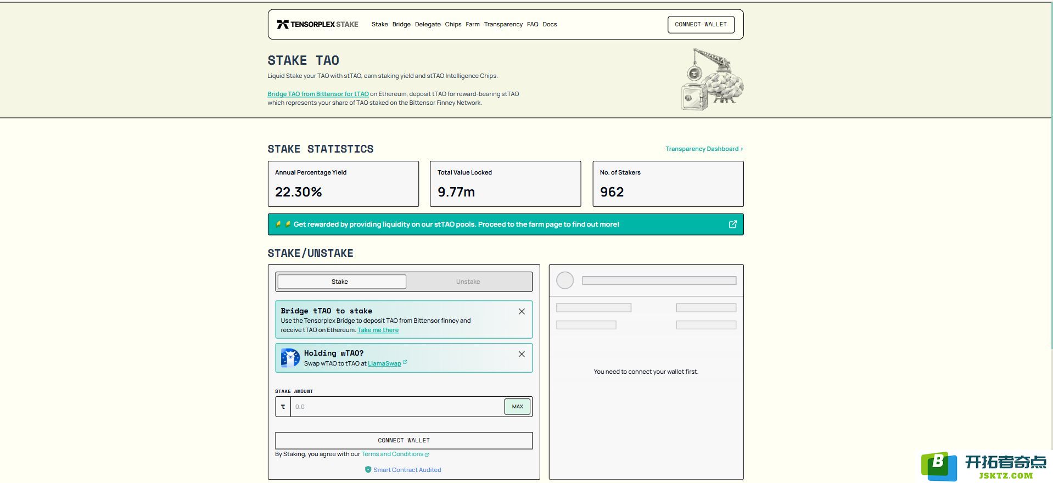Screen dimensions: 1053x483
Task: Click the Connect Wallet button below stake amount
Action: [x=404, y=440]
